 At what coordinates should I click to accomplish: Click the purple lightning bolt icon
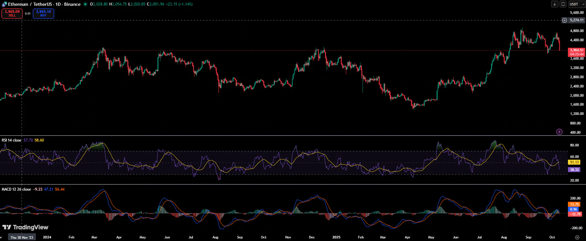(x=559, y=132)
